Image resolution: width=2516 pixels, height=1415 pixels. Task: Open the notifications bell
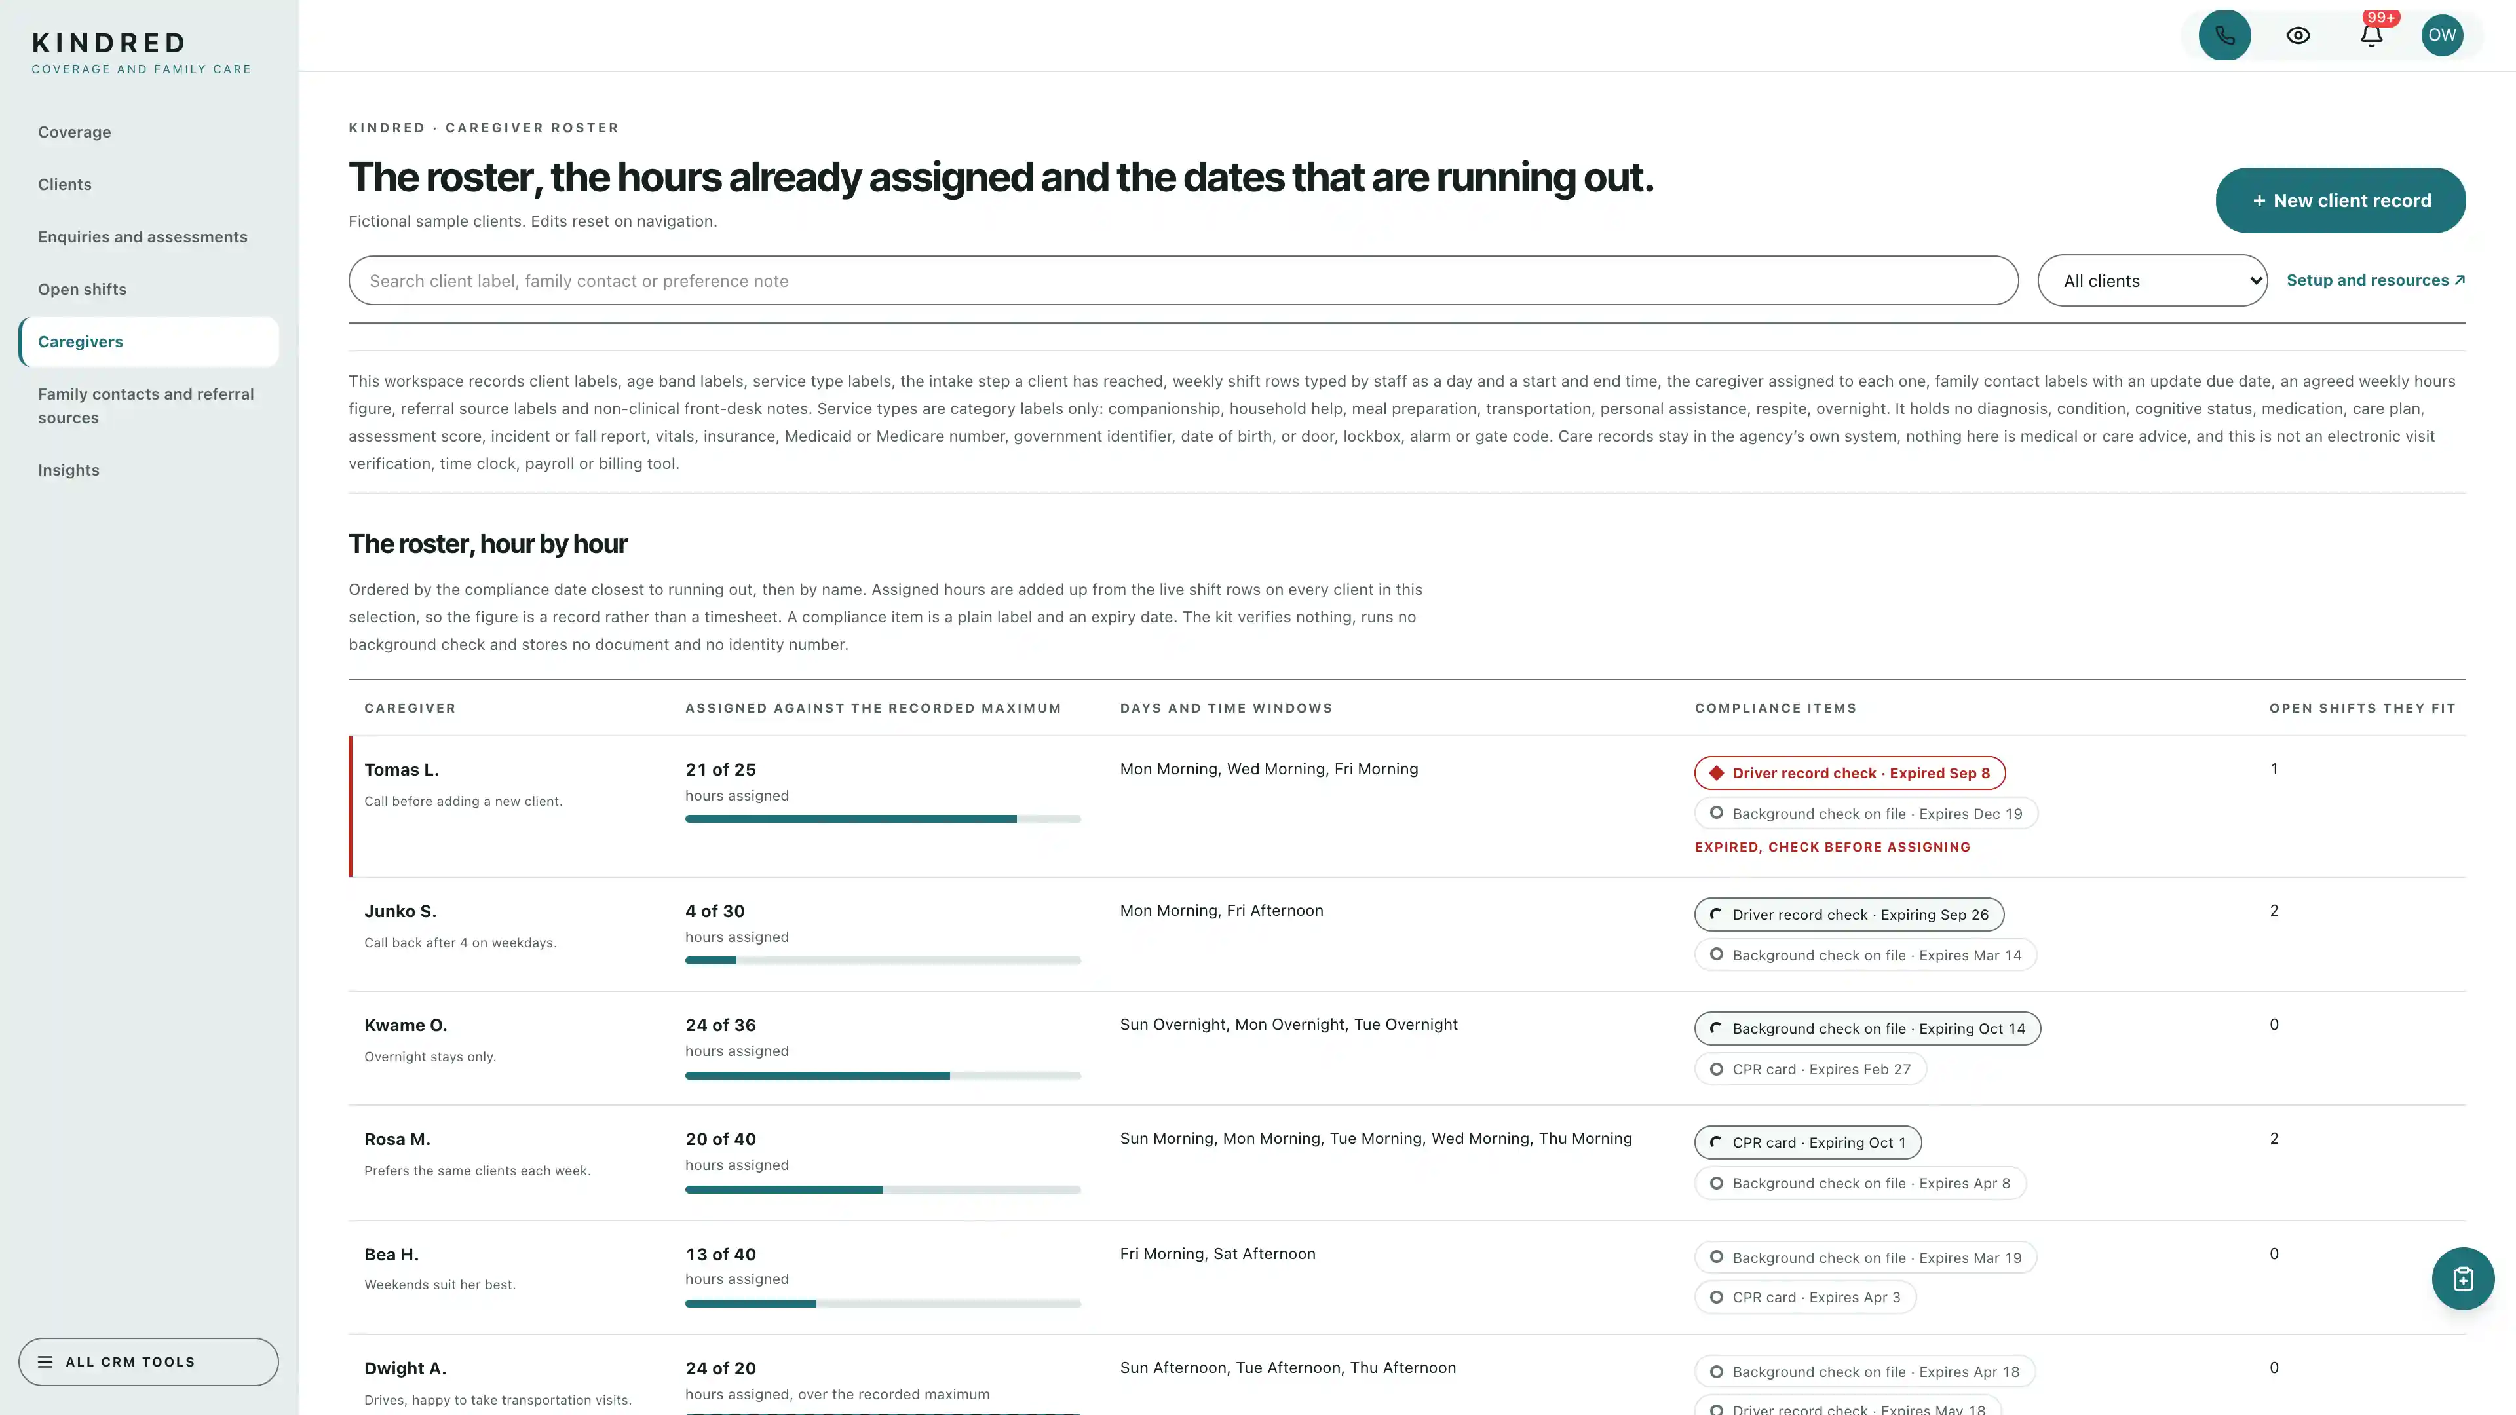[2371, 35]
